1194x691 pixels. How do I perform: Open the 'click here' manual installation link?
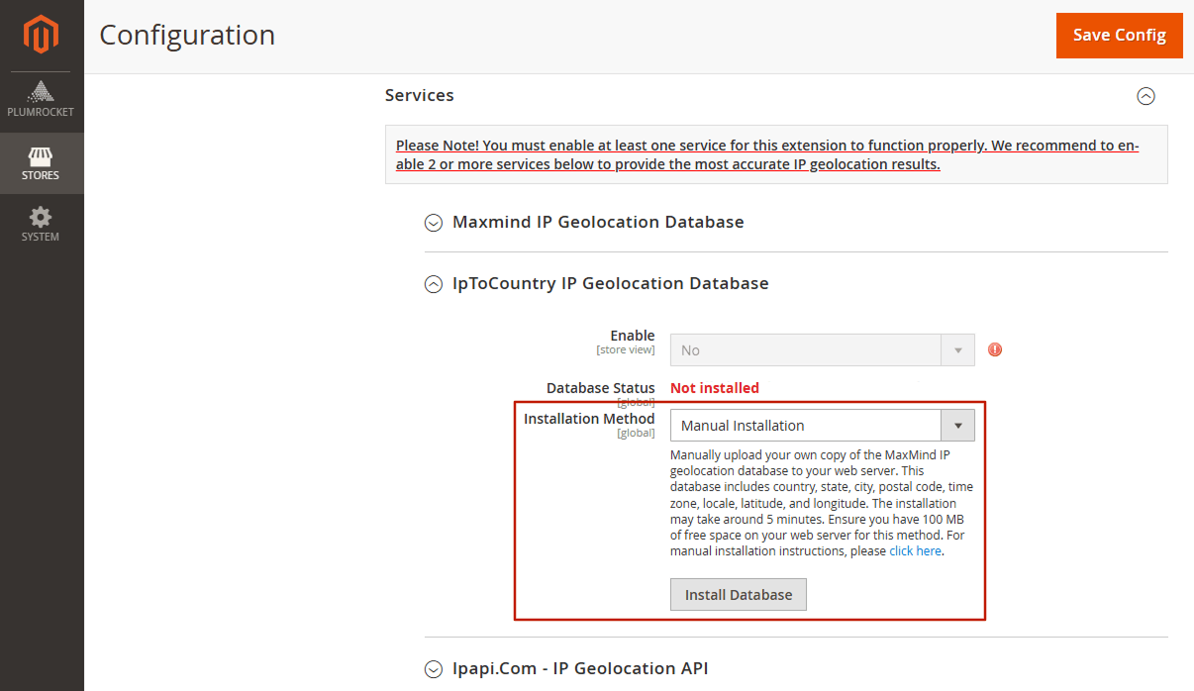[x=915, y=550]
